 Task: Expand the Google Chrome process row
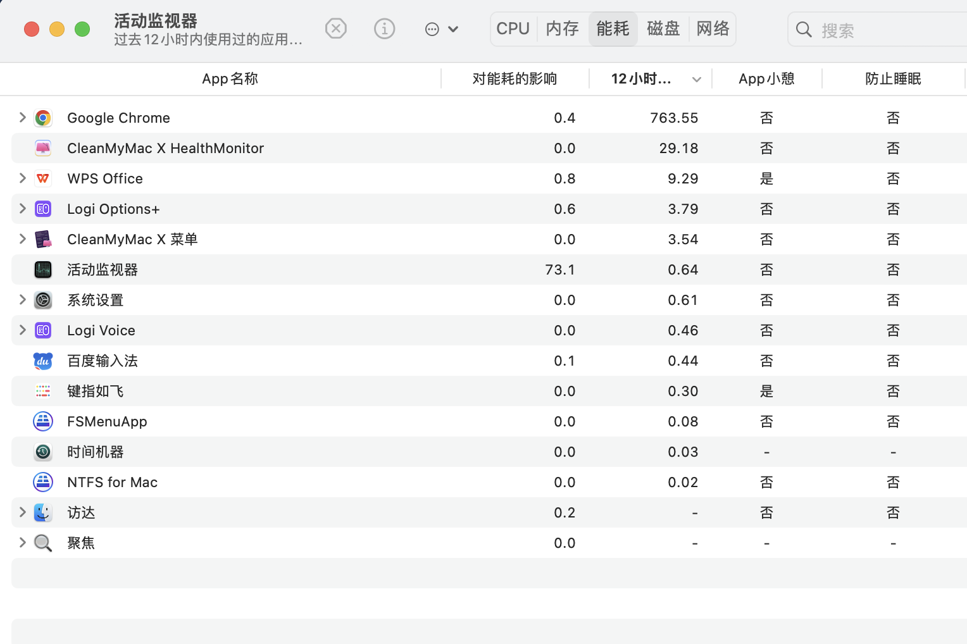22,118
